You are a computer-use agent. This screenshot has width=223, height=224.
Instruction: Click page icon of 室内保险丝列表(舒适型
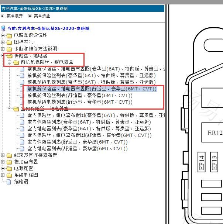point(22,142)
